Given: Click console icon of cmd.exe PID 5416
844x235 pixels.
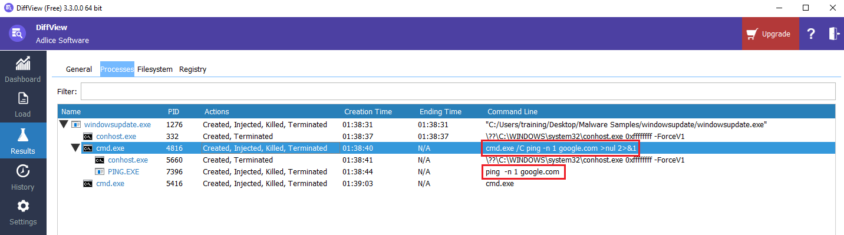Looking at the screenshot, I should tap(87, 183).
